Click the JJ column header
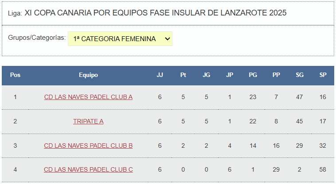This screenshot has width=336, height=184. (x=160, y=75)
